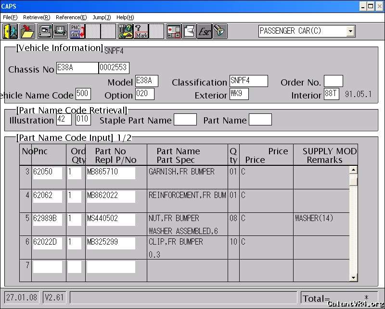The width and height of the screenshot is (385, 309).
Task: Click the torn page toolbar icon
Action: (189, 31)
